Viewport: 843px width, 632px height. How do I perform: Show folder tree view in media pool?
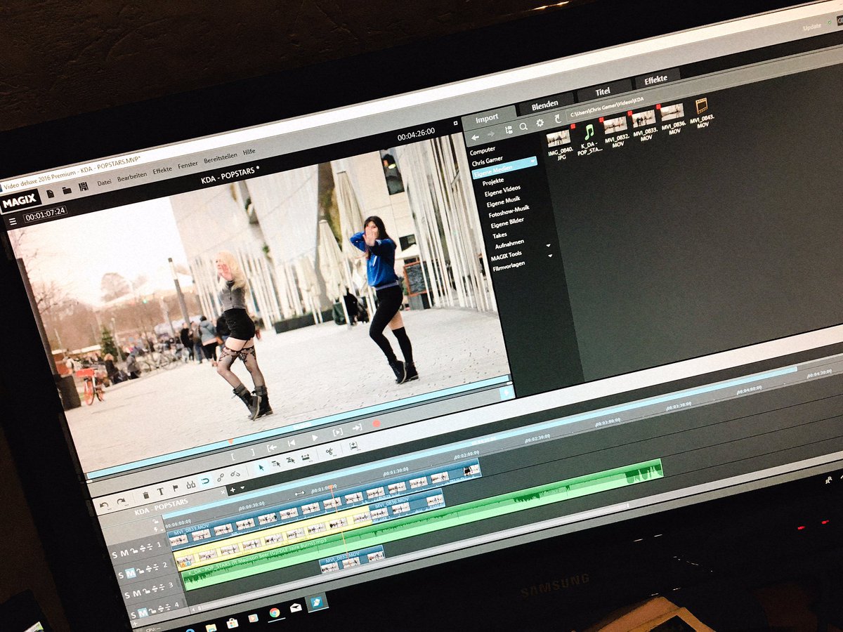click(509, 130)
